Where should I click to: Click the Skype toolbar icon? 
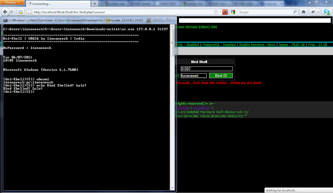coord(327,12)
